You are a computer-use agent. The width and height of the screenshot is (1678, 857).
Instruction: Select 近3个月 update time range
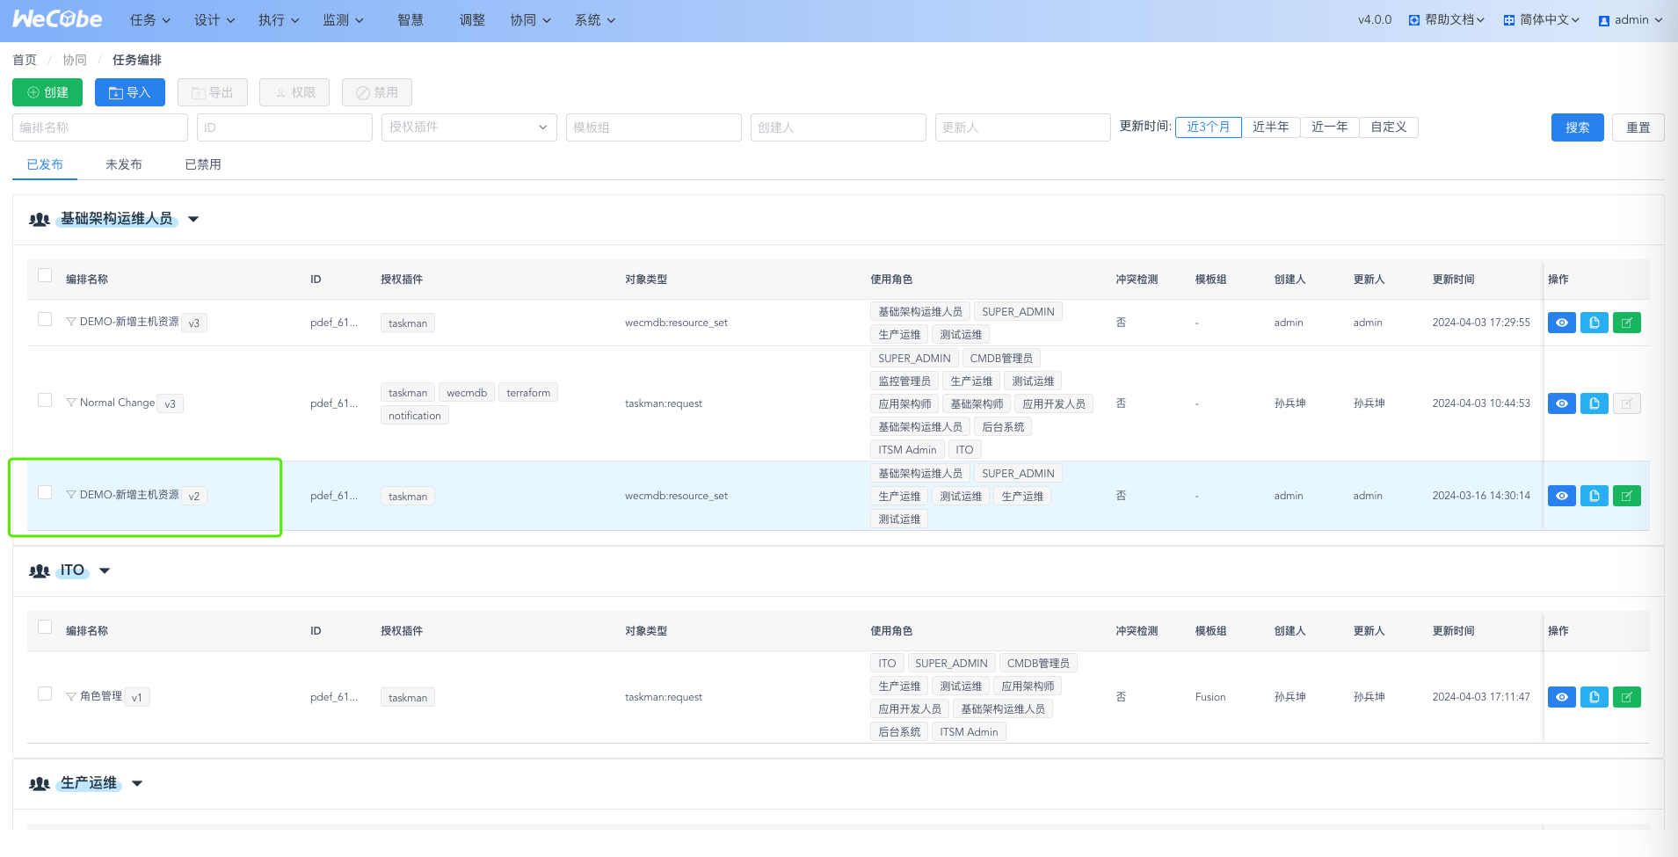point(1208,127)
